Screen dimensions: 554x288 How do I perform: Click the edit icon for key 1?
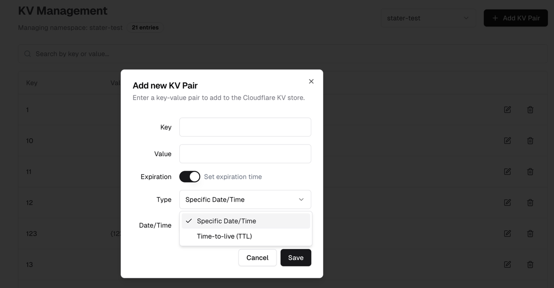coord(507,109)
